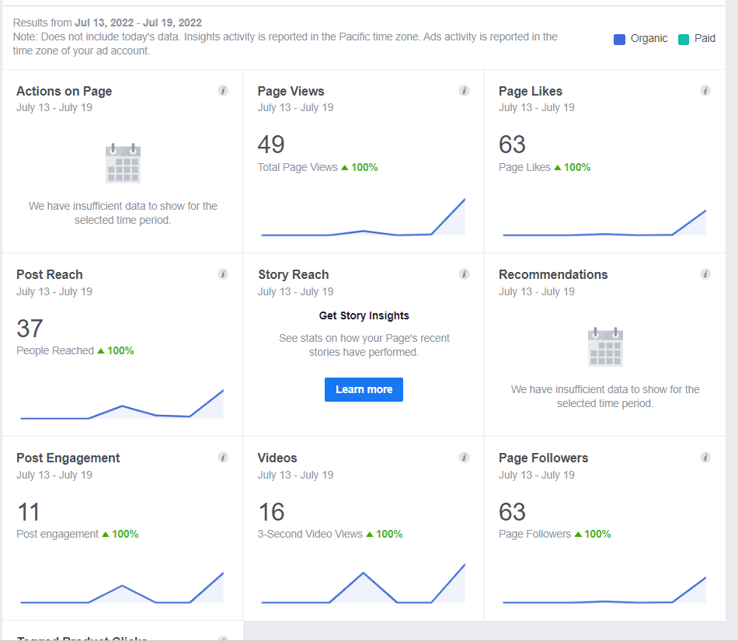Open the Story Reach card title
The height and width of the screenshot is (641, 738).
293,274
